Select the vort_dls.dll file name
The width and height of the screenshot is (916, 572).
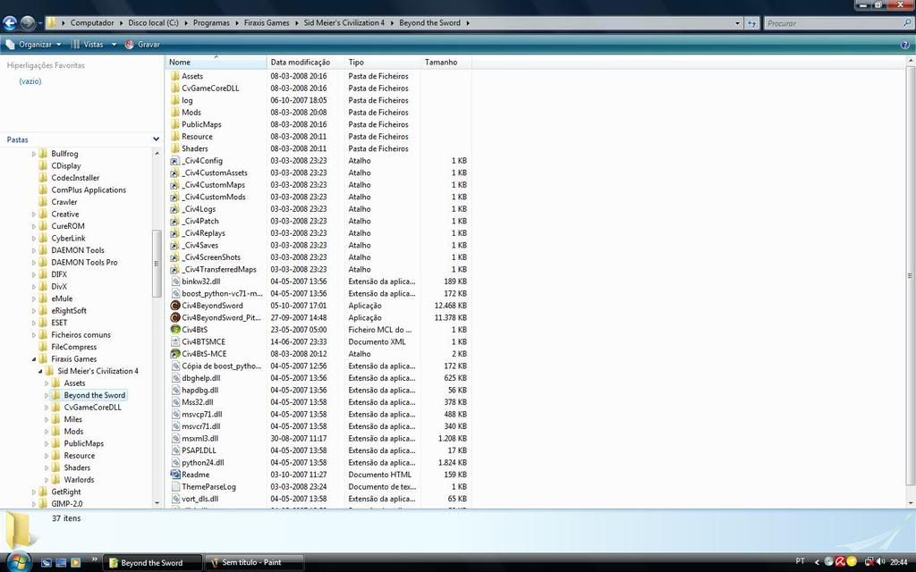199,499
